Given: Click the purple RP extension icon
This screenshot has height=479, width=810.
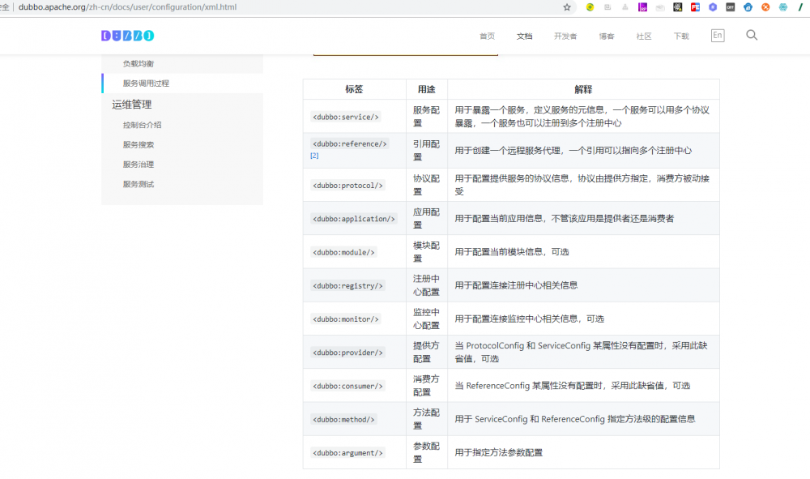Looking at the screenshot, I should pos(642,7).
